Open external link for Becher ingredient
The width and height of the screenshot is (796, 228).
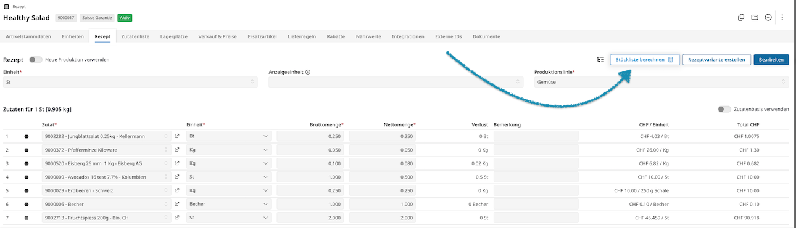(177, 204)
